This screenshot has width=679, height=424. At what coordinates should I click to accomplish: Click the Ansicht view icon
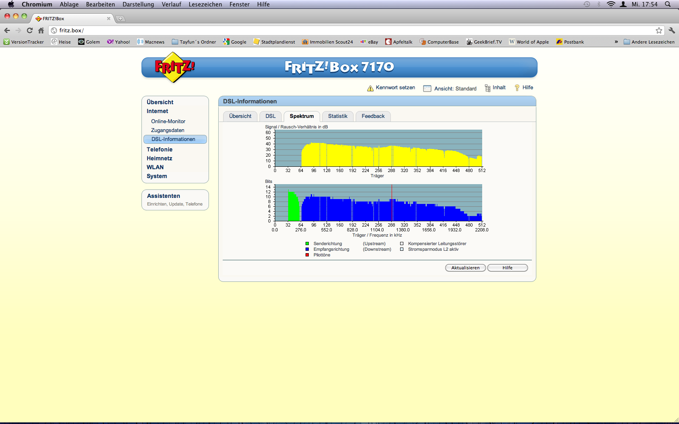(427, 88)
